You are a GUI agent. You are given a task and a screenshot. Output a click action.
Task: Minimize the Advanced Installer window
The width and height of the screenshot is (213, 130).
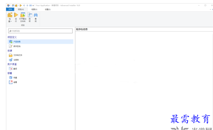pyautogui.click(x=199, y=6)
